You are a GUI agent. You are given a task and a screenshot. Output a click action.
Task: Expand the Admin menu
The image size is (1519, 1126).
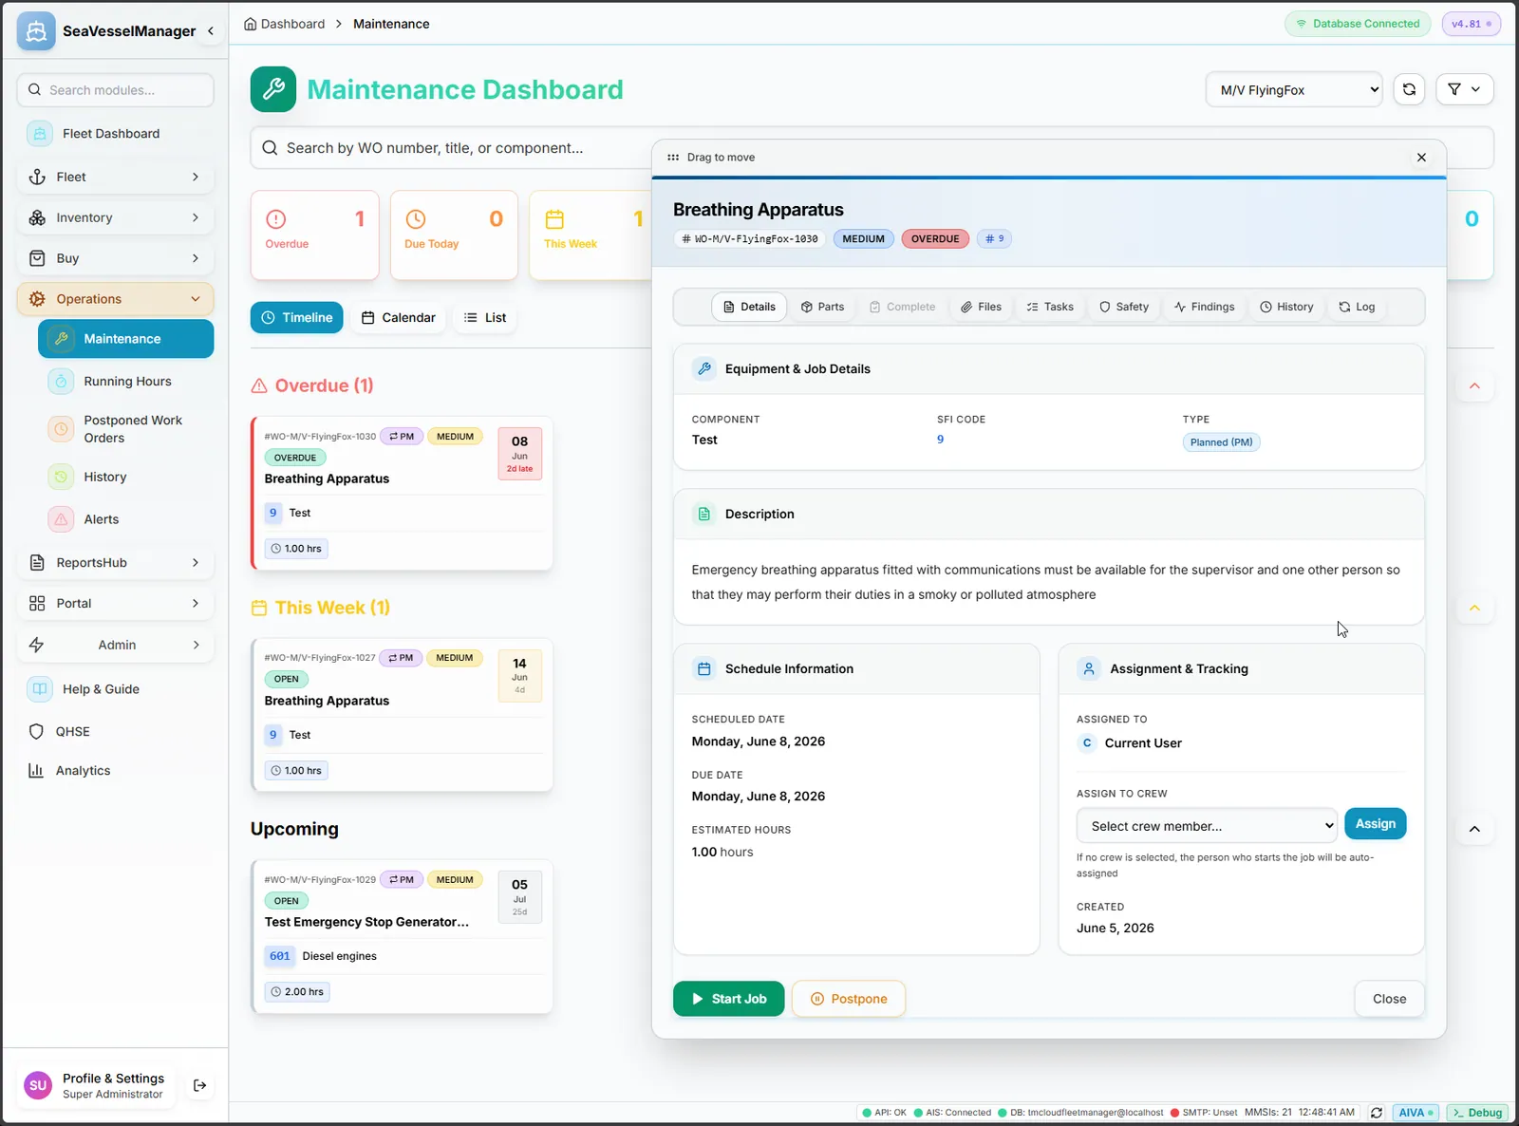tap(115, 645)
